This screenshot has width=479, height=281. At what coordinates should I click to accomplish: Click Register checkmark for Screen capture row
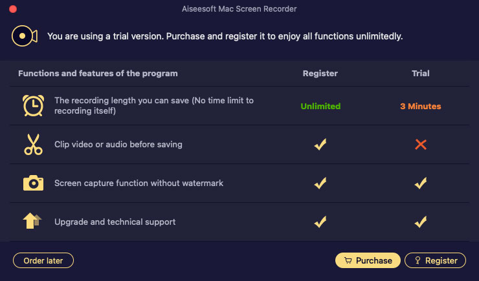tap(320, 183)
